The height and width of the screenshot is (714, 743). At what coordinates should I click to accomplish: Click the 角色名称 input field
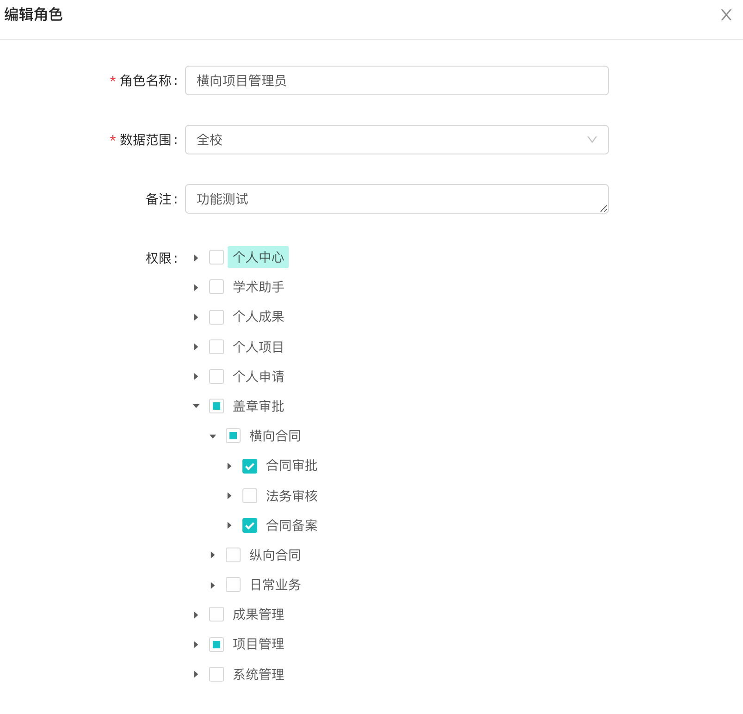click(396, 80)
